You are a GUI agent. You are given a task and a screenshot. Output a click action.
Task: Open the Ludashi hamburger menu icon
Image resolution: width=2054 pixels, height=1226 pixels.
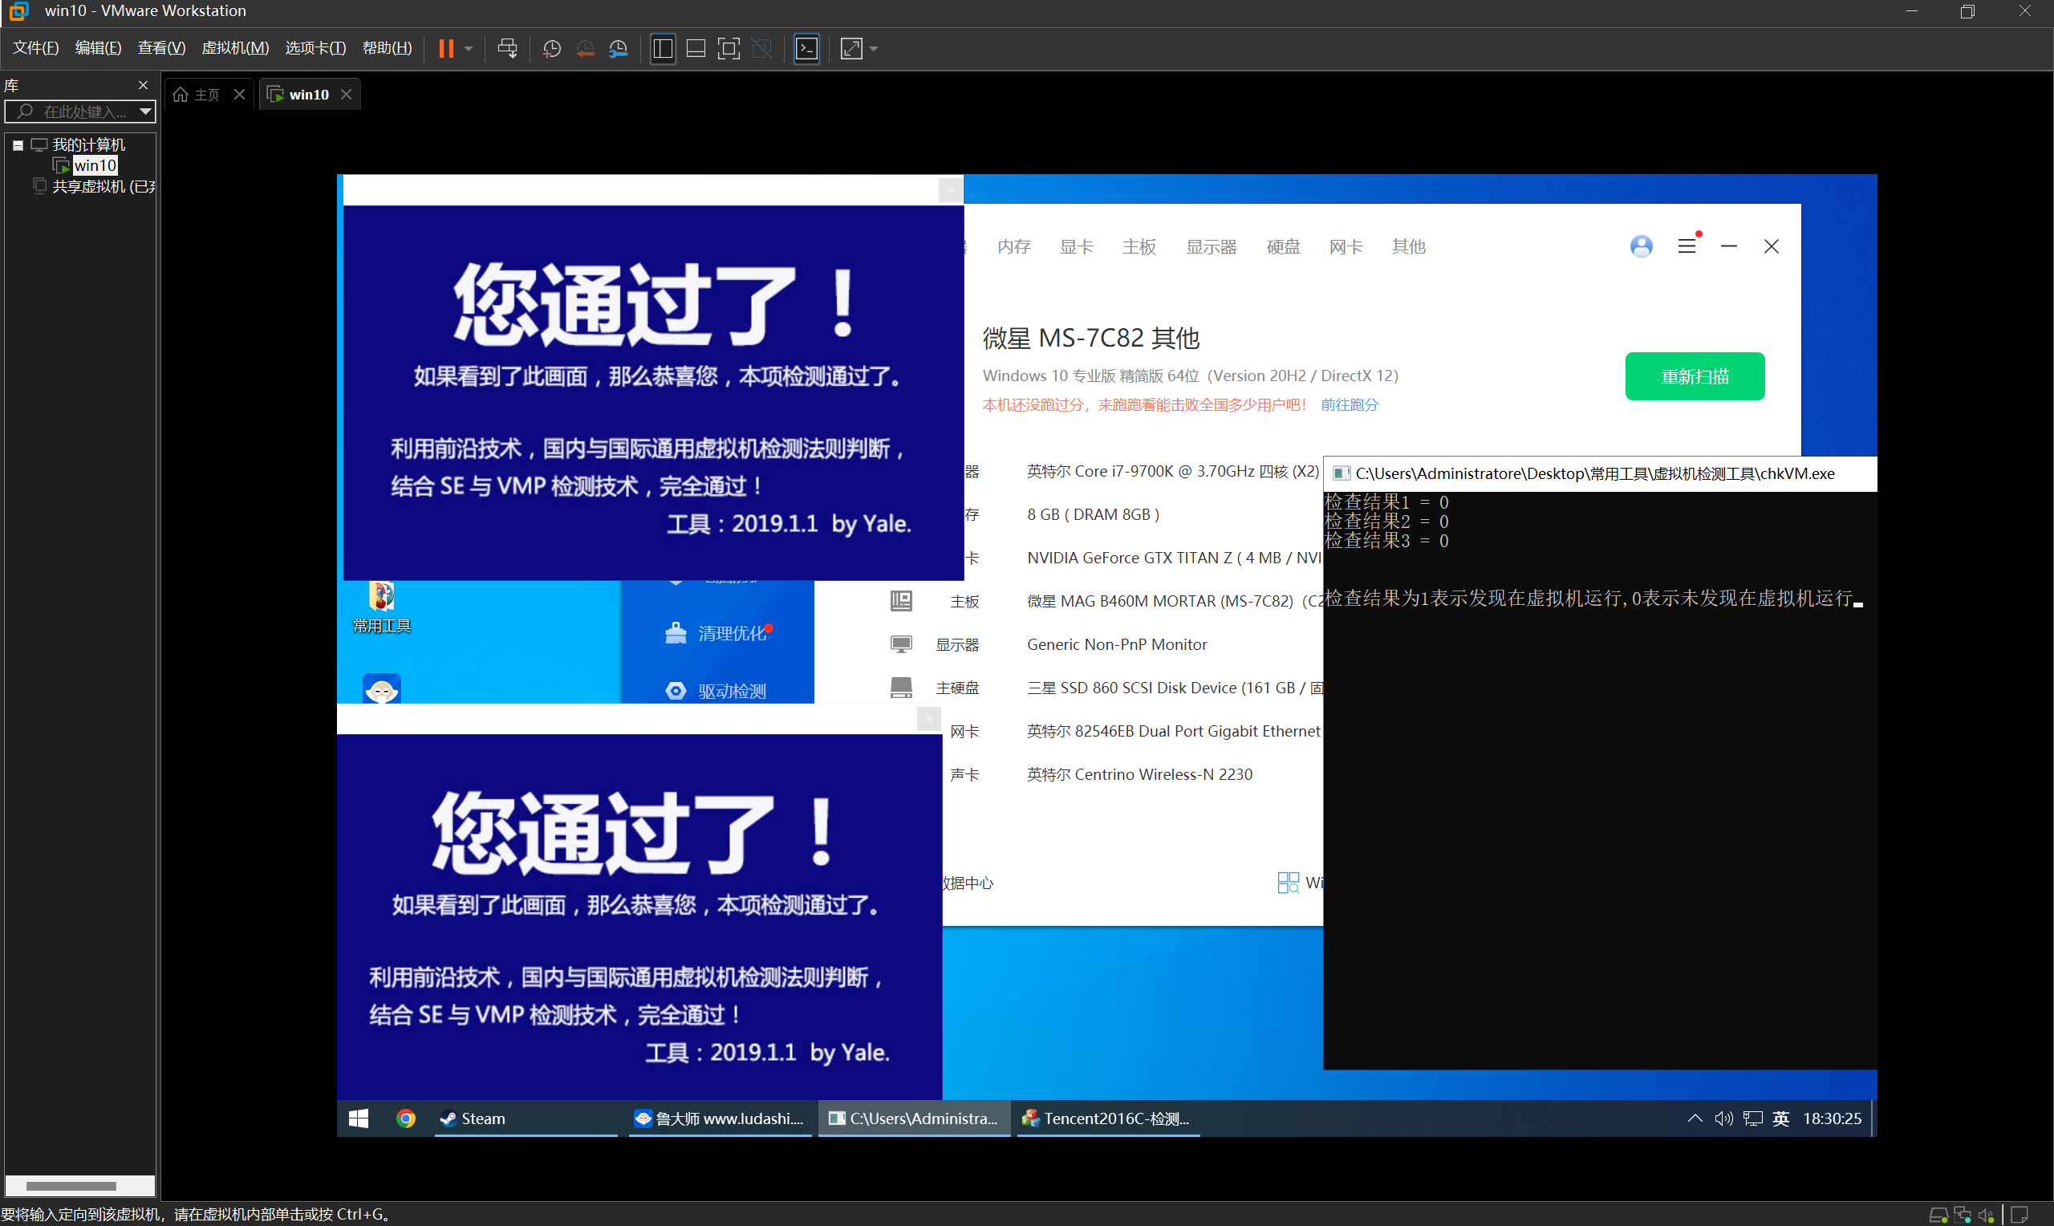[1687, 246]
